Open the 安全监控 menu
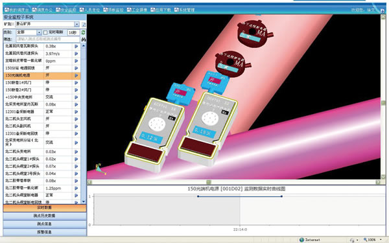 [66, 10]
